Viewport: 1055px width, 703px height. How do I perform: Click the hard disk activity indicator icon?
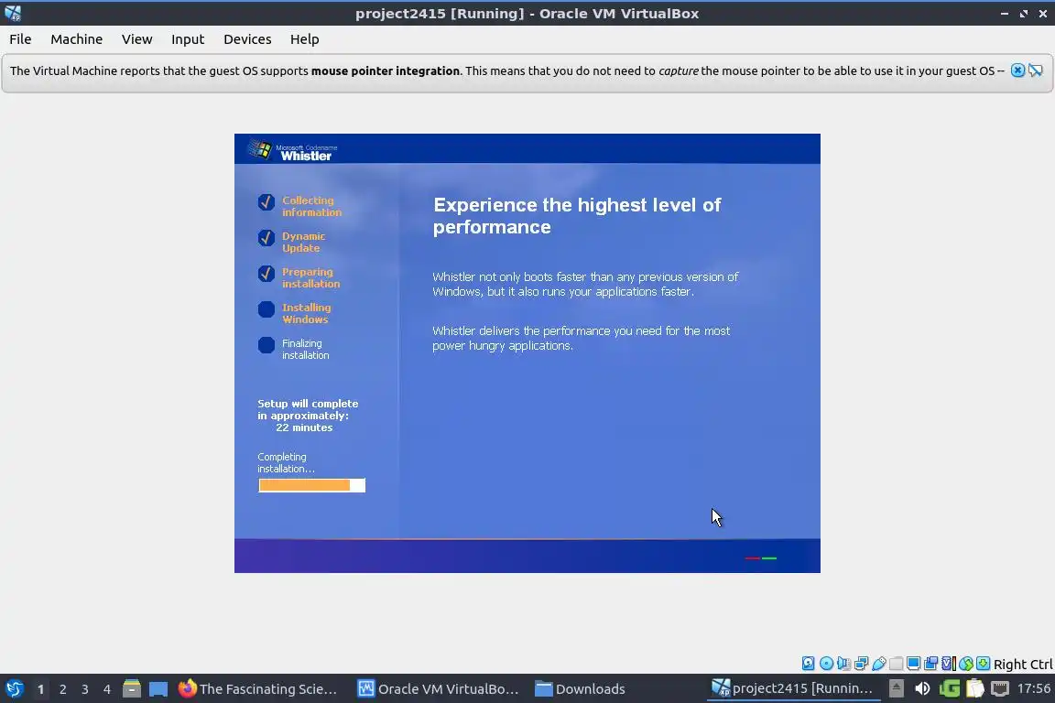pyautogui.click(x=808, y=664)
